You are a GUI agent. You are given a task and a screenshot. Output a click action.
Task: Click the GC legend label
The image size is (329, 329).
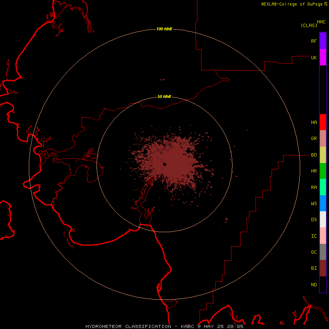[314, 252]
